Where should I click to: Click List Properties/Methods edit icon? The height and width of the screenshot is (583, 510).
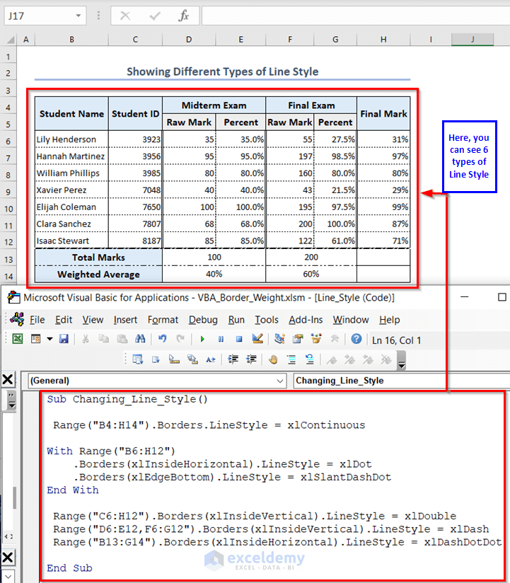point(137,359)
